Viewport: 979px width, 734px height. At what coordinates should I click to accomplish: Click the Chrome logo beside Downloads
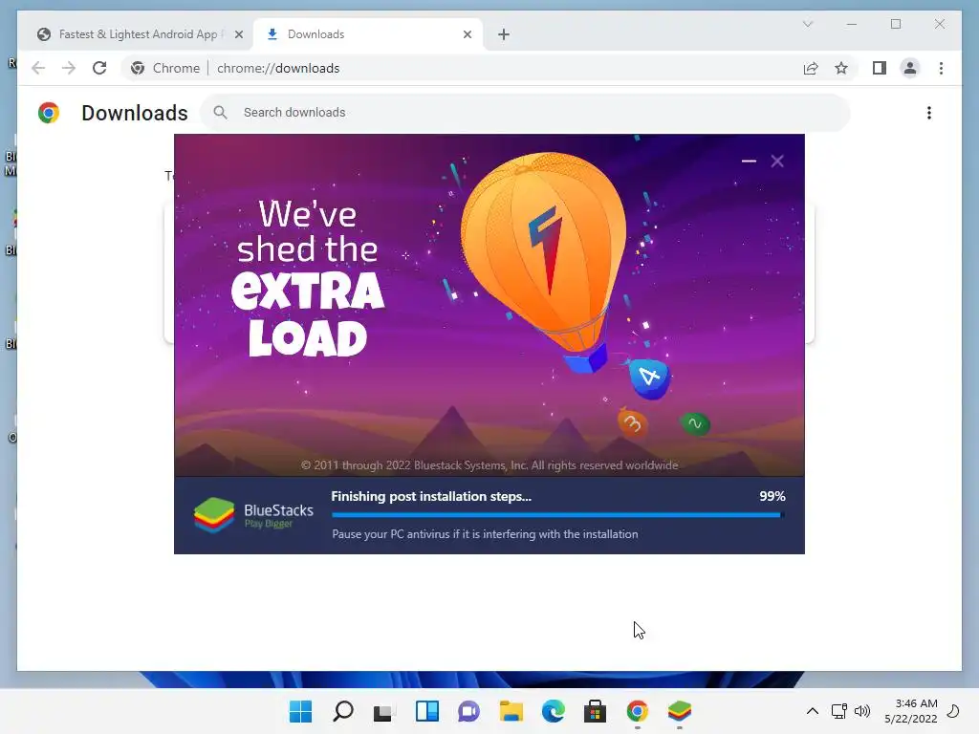point(49,113)
